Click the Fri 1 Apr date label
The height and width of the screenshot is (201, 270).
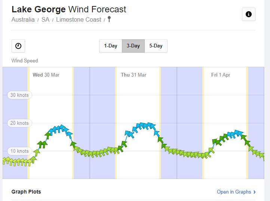(221, 75)
